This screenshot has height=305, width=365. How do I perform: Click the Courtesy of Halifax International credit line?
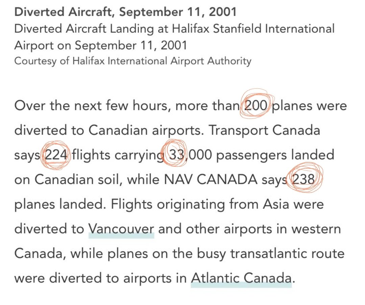tap(133, 61)
